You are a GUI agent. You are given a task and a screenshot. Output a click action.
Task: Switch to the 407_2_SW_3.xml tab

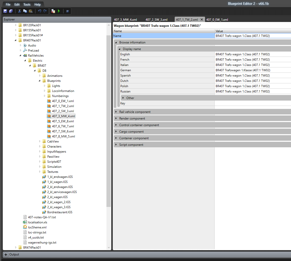coord(156,20)
